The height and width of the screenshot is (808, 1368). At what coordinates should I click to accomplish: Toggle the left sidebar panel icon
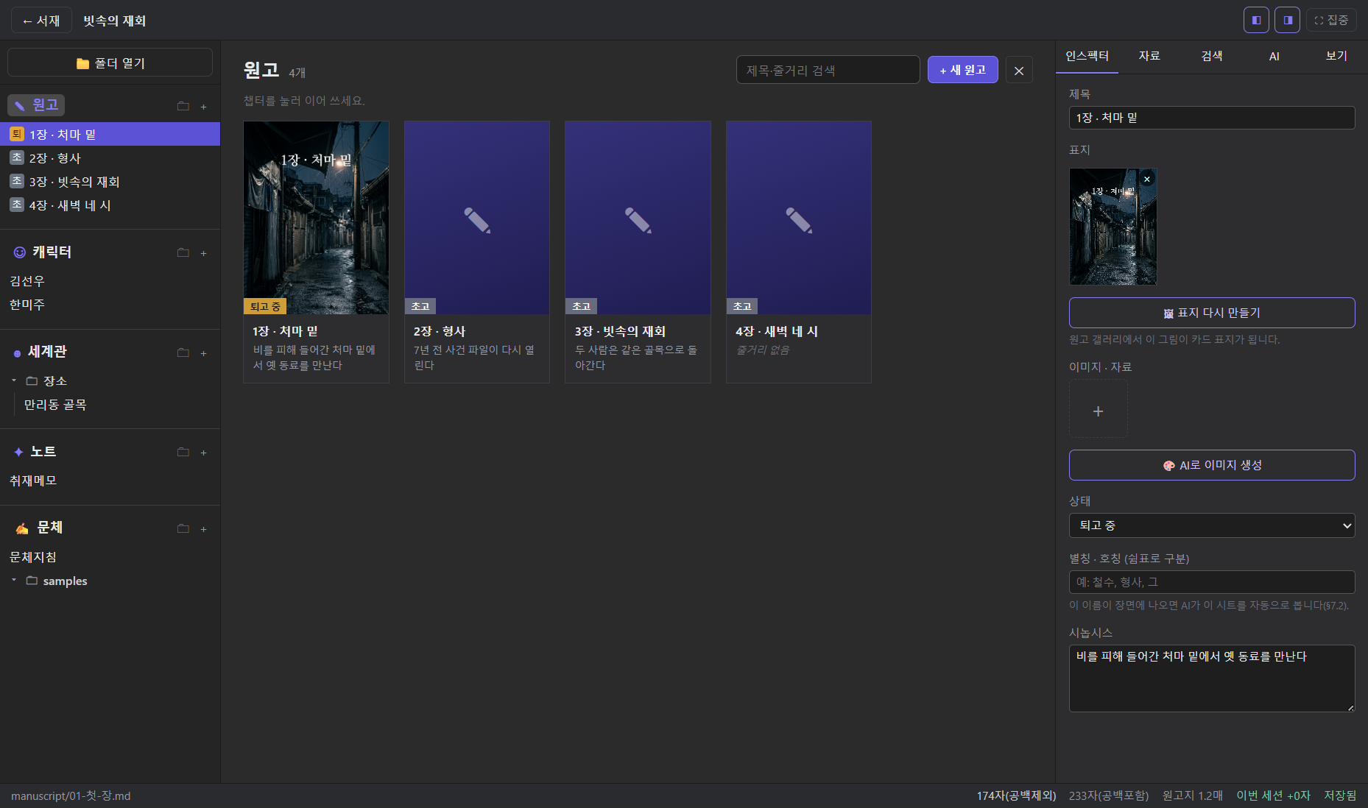[x=1256, y=20]
